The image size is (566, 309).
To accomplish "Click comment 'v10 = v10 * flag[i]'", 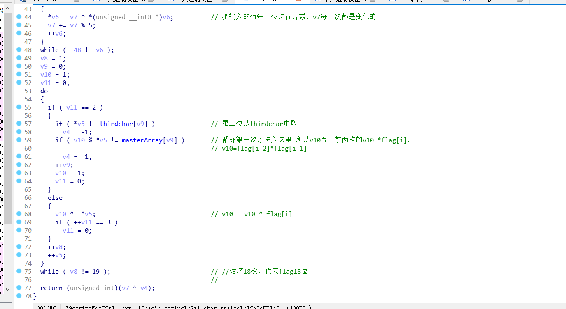I will click(252, 214).
